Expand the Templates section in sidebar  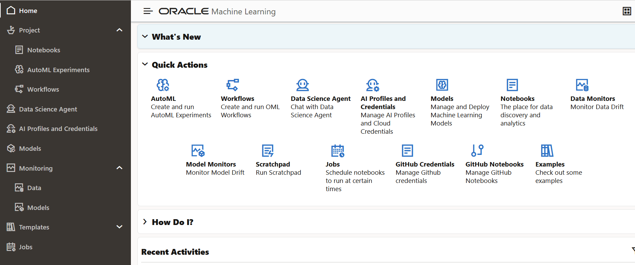[119, 227]
